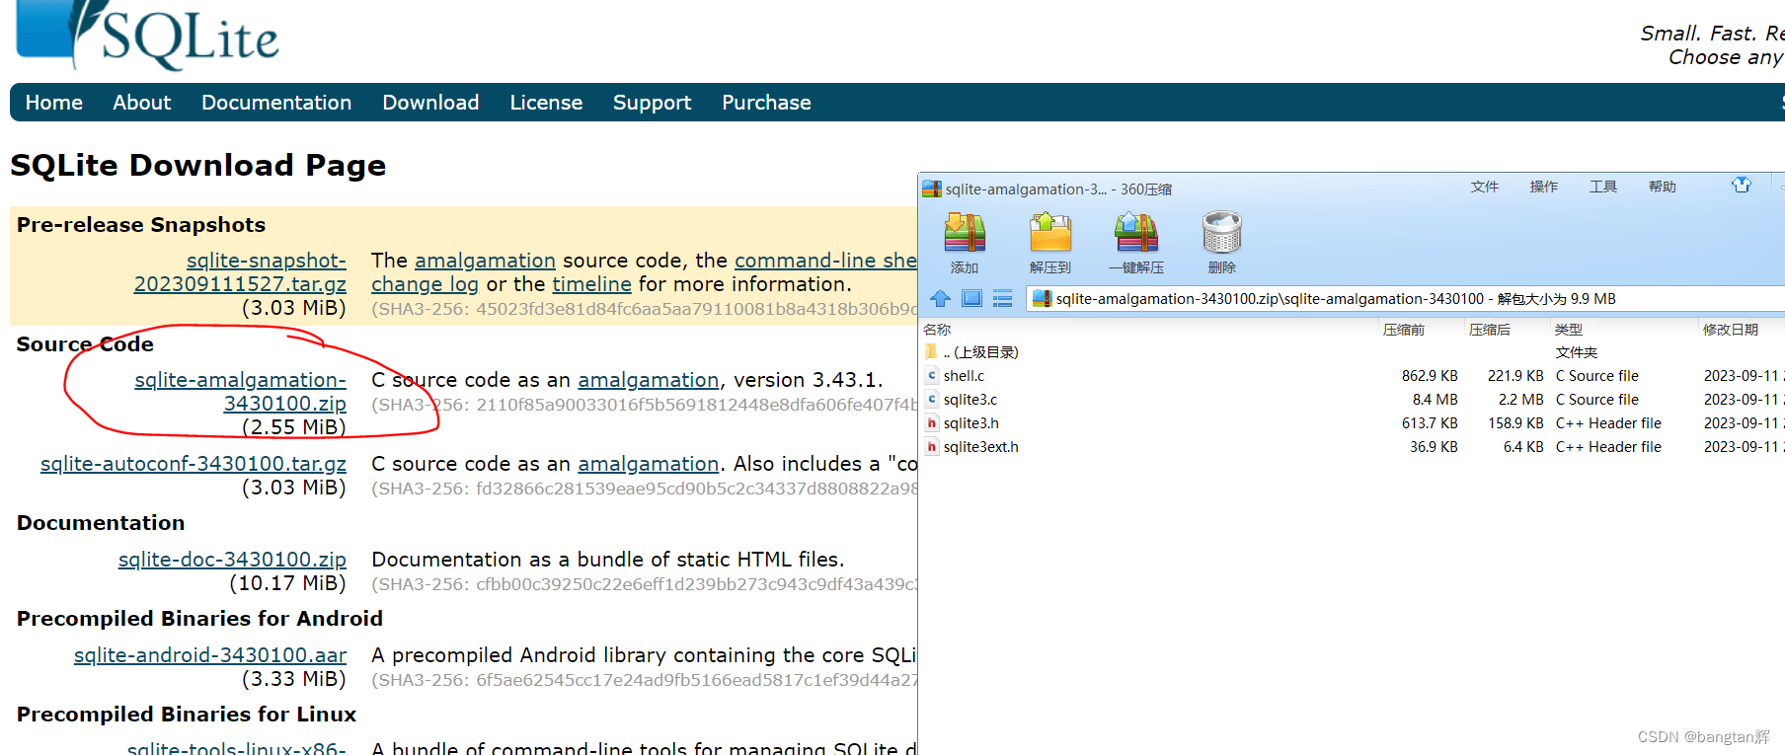Screen dimensions: 1785x755
Task: Click the up-directory blue arrow icon
Action: (940, 298)
